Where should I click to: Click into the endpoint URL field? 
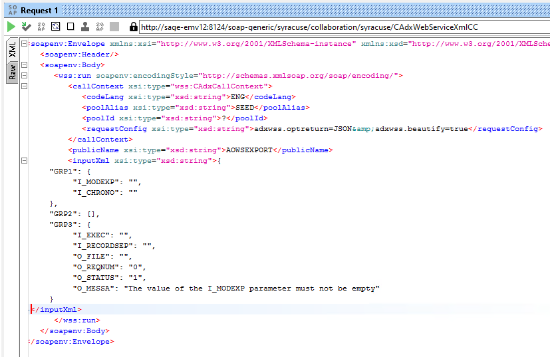333,27
